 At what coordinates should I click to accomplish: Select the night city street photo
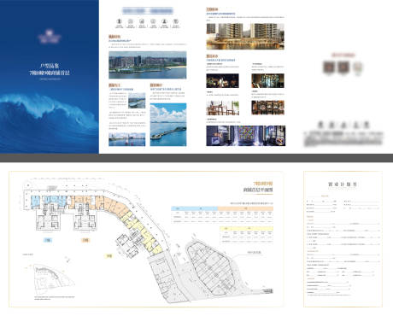click(222, 80)
